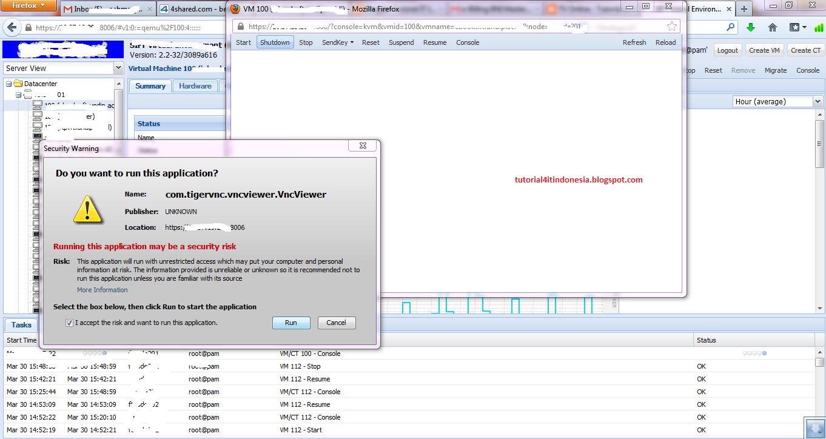The height and width of the screenshot is (439, 826).
Task: Click Reset in the main Proxmox toolbar
Action: [713, 70]
